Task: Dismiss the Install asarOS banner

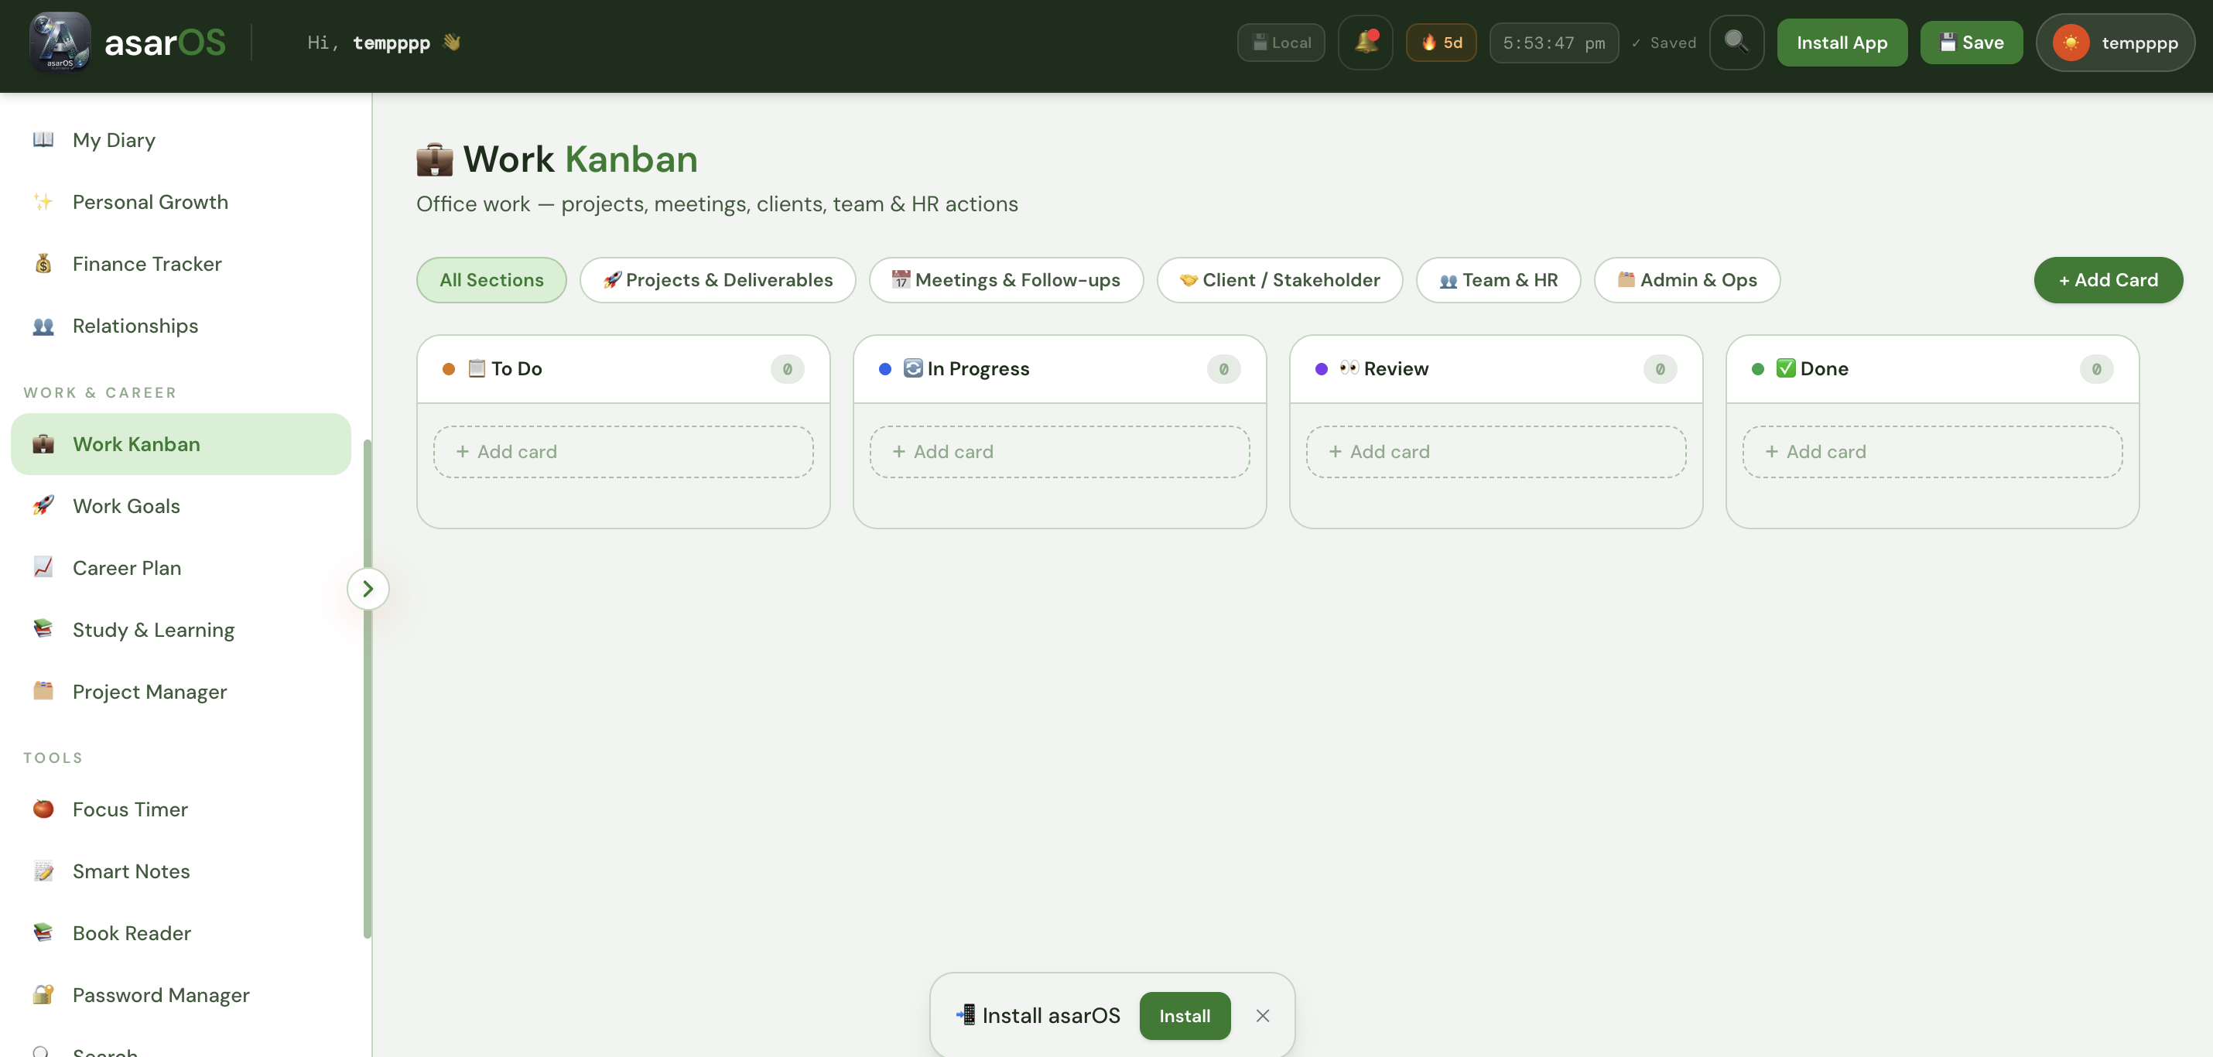Action: pos(1263,1016)
